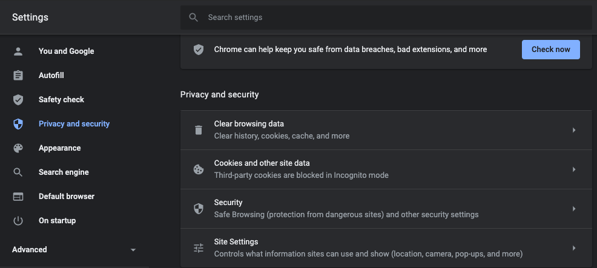Click the On startup power icon
The height and width of the screenshot is (268, 597).
(18, 221)
